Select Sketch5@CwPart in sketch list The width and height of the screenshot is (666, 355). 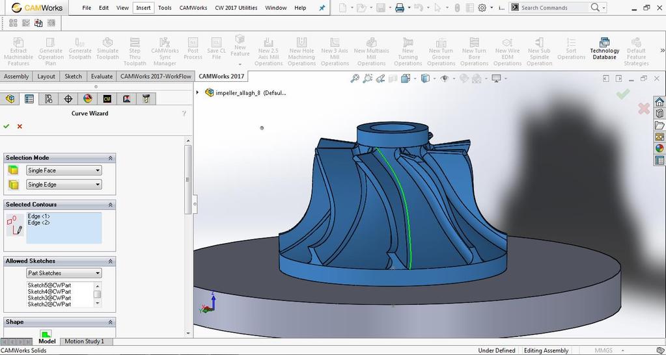pos(49,285)
